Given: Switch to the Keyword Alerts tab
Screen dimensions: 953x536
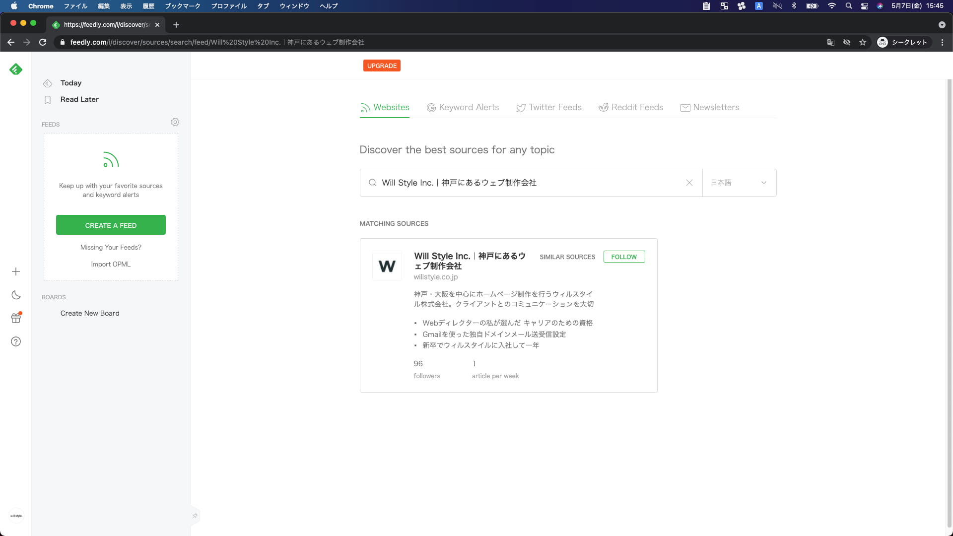Looking at the screenshot, I should [463, 107].
